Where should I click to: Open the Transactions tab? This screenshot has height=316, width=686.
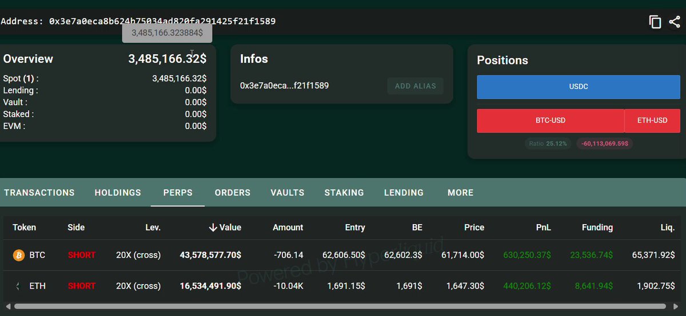[x=39, y=193]
